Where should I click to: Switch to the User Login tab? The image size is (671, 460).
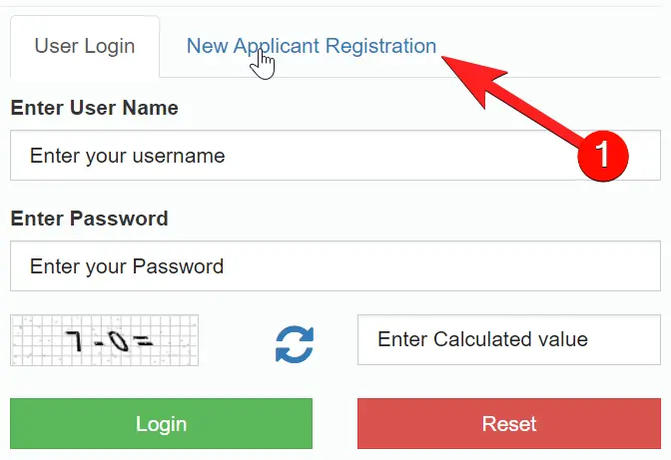85,46
